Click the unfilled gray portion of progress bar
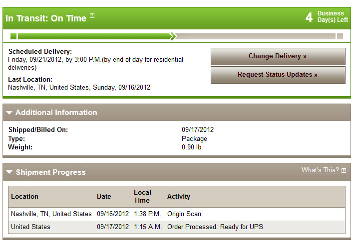Viewport: 355px width, 244px height. 256,36
